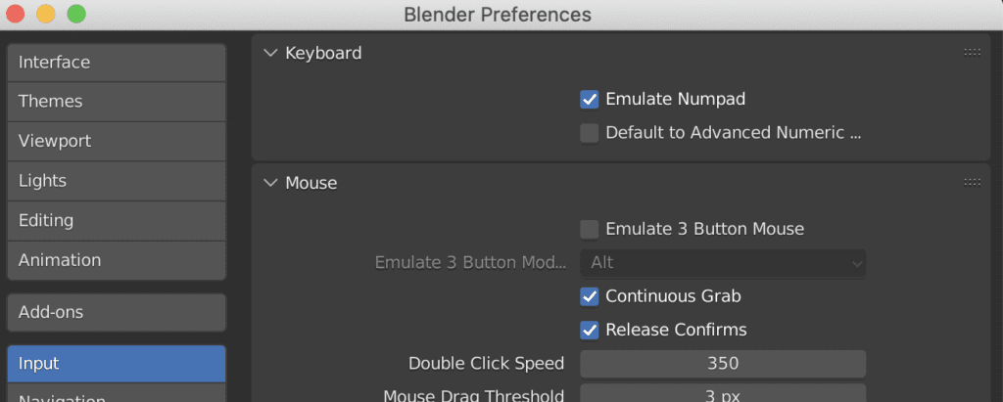
Task: Click the Mouse panel drag grip icon
Action: [972, 183]
